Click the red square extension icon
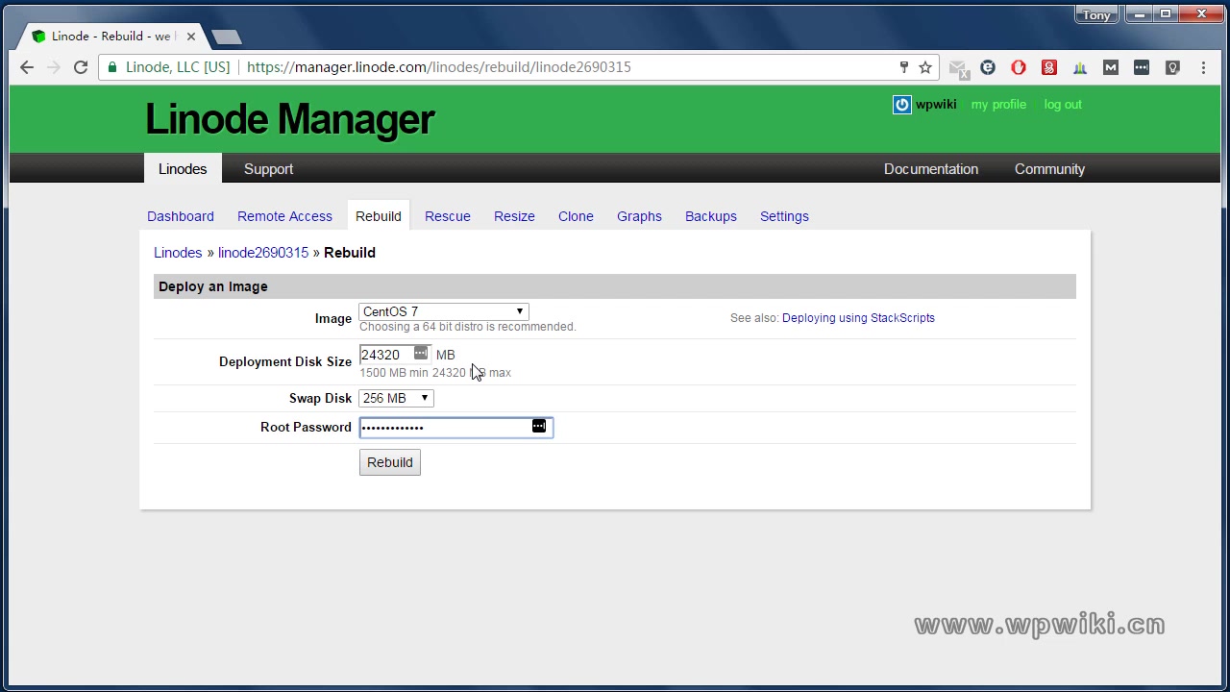Viewport: 1230px width, 692px height. (1049, 67)
